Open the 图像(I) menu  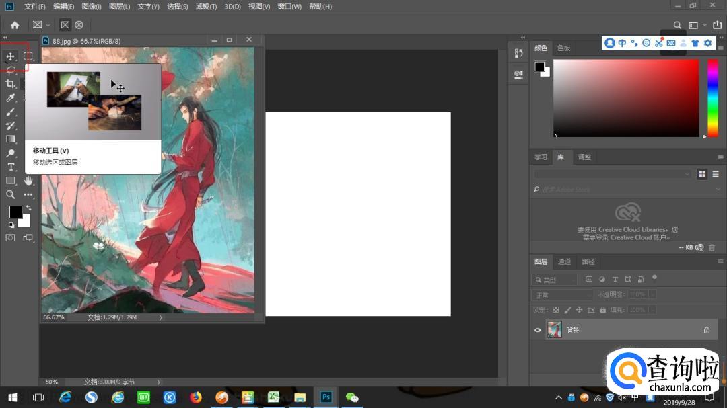coord(92,7)
